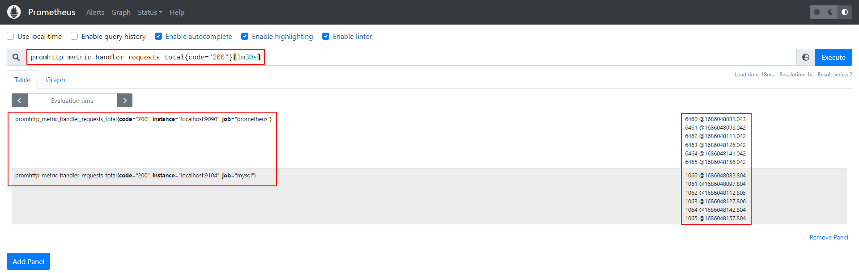Viewport: 859px width, 273px height.
Task: Go to next evaluation time arrow
Action: click(125, 101)
